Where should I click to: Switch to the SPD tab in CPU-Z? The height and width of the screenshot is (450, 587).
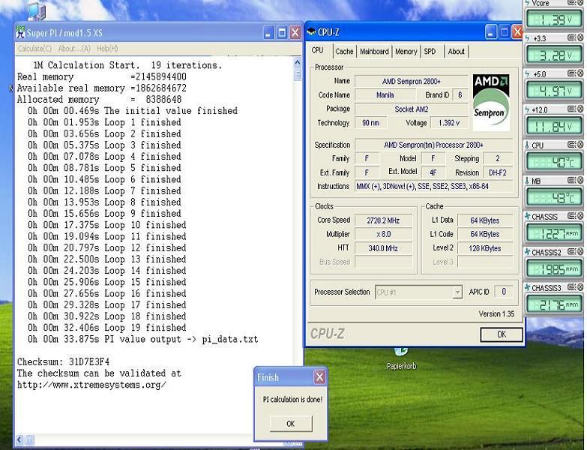tap(430, 52)
